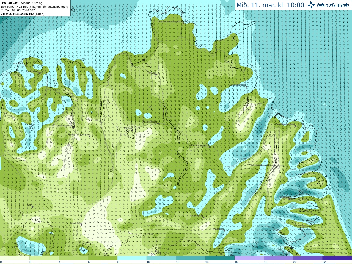Pick the 14–16 m/s dark teal legend swatch
This screenshot has height=264, width=352.
220,258
